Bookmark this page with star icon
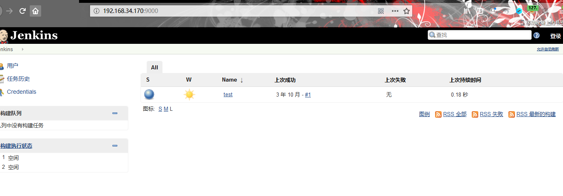The image size is (563, 196). point(406,11)
